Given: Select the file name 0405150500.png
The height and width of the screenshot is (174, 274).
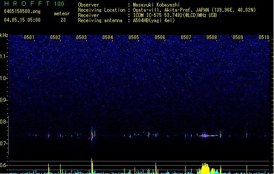Looking at the screenshot, I should pyautogui.click(x=22, y=11).
